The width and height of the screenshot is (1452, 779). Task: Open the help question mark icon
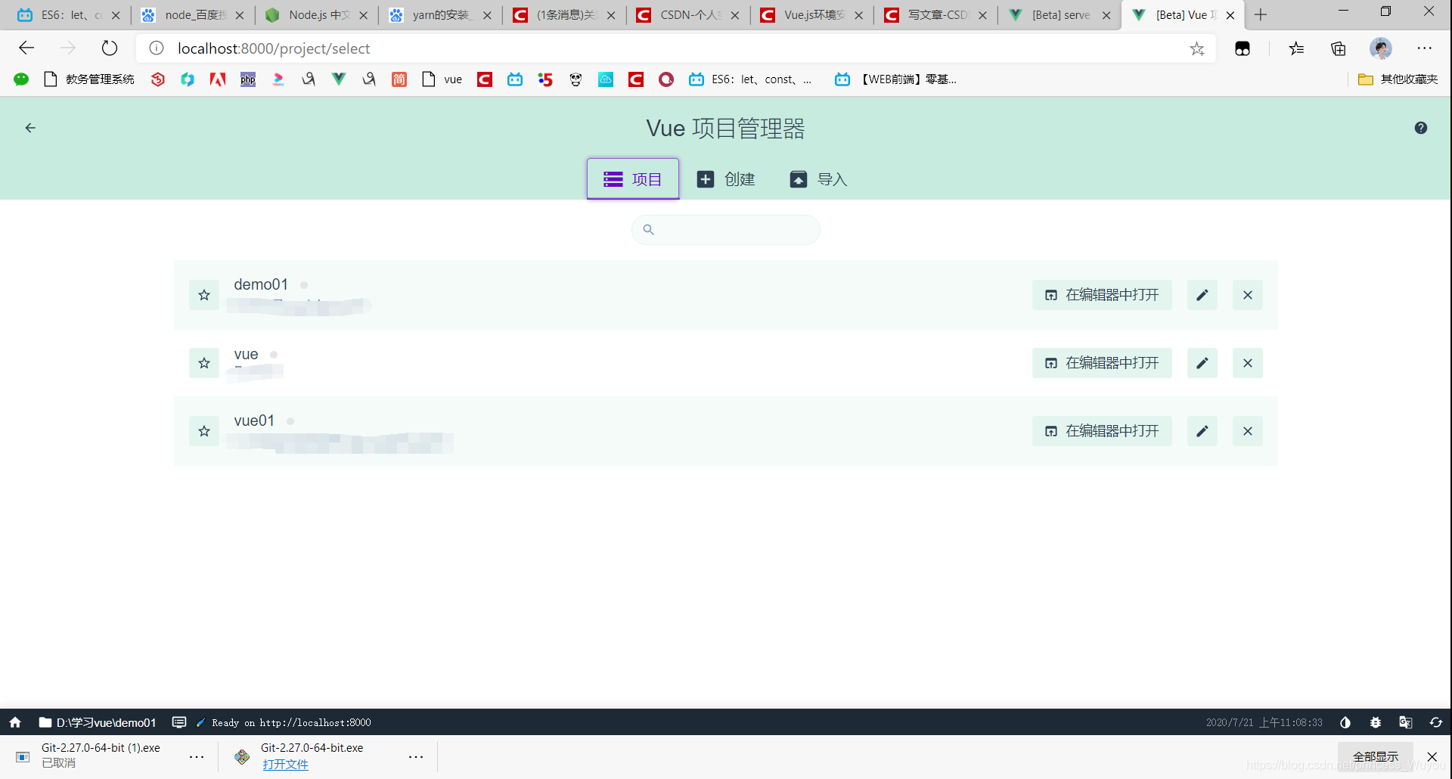click(x=1421, y=128)
